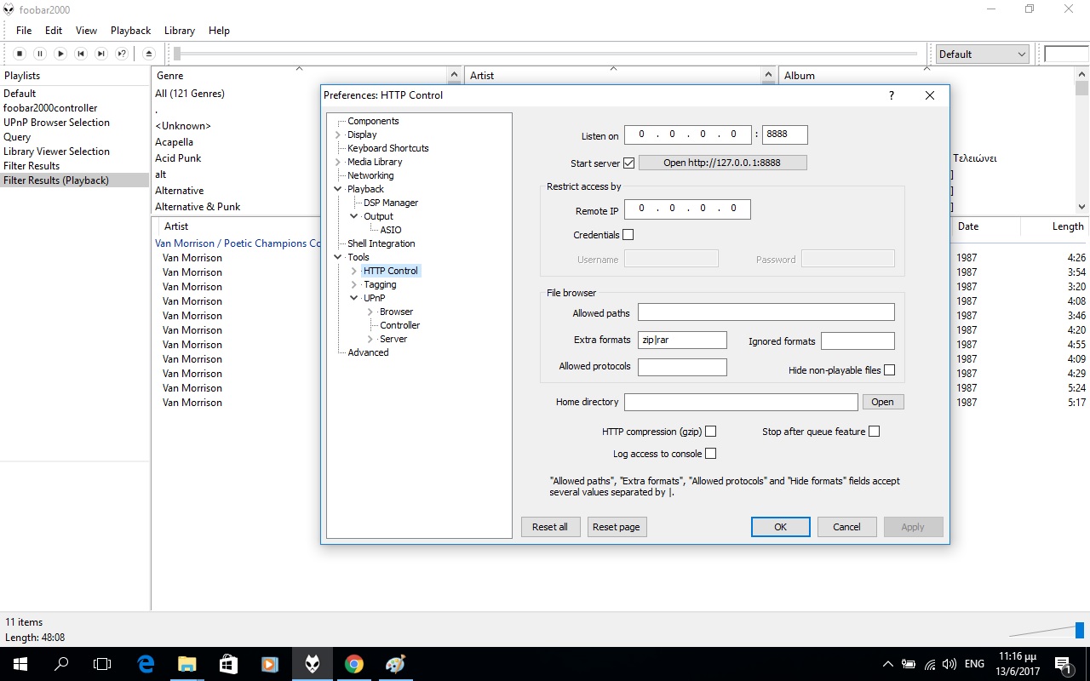
Task: Open the action center notifications icon
Action: tap(1063, 664)
